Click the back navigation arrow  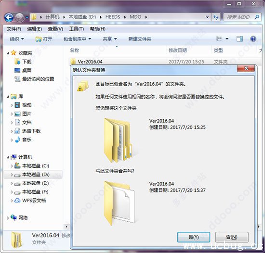[9, 17]
